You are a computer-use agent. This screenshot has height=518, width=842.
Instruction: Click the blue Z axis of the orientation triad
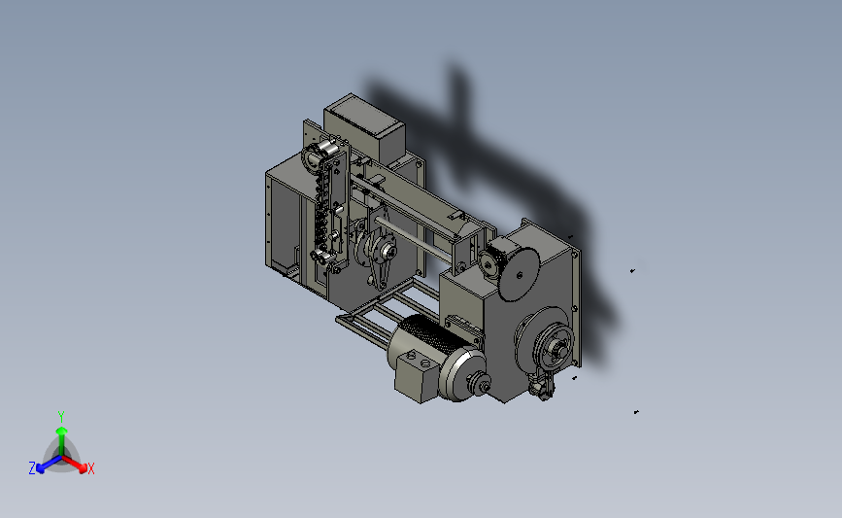(45, 466)
